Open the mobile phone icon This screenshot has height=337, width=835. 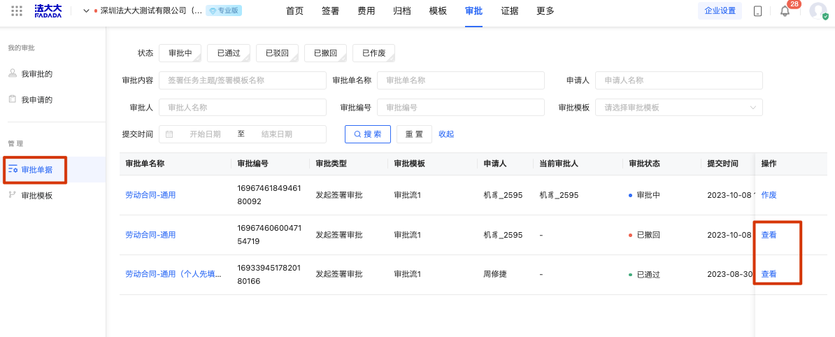pos(757,11)
